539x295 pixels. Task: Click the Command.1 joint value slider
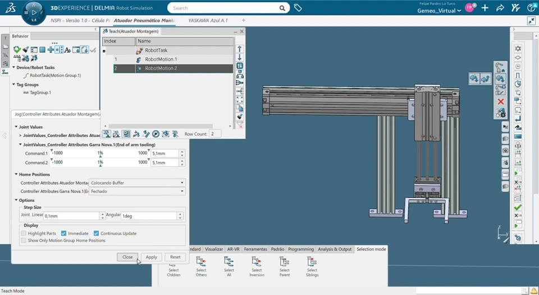point(100,153)
